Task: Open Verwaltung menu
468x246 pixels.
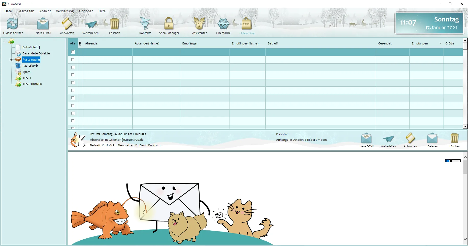Action: (65, 11)
